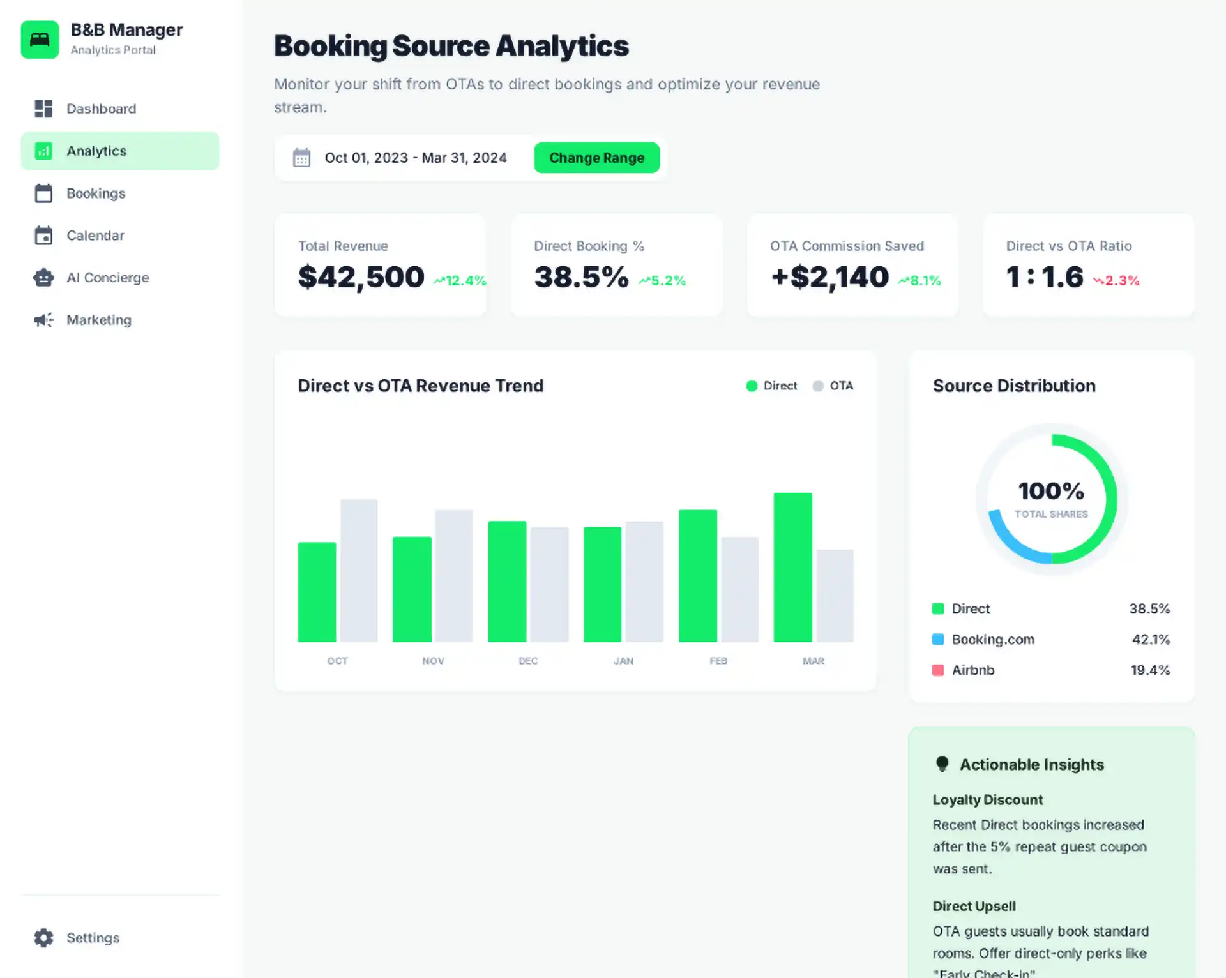
Task: Click the Dashboard grid icon in sidebar
Action: (x=43, y=109)
